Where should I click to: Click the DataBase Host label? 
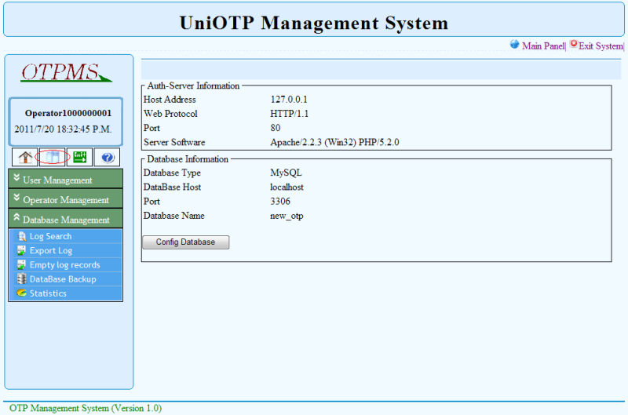click(x=172, y=187)
